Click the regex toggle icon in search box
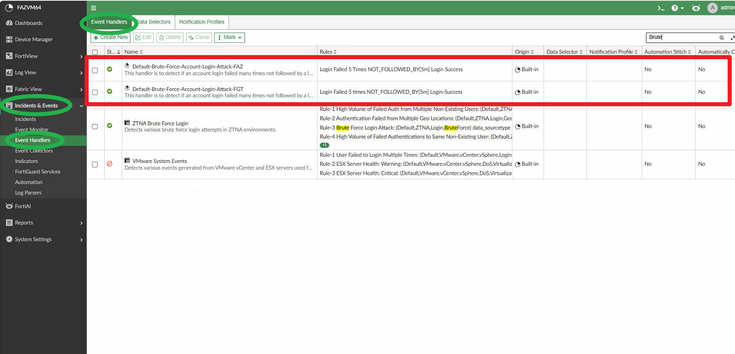Screen dimensions: 735x354 (x=732, y=38)
